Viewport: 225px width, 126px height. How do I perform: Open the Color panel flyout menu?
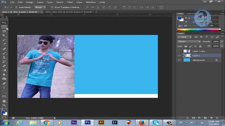pyautogui.click(x=222, y=14)
